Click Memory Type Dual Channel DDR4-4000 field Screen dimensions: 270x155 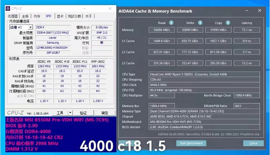[x=204, y=111]
